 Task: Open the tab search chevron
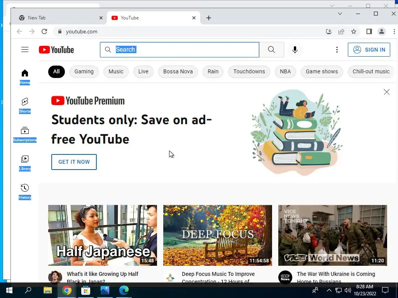(340, 14)
